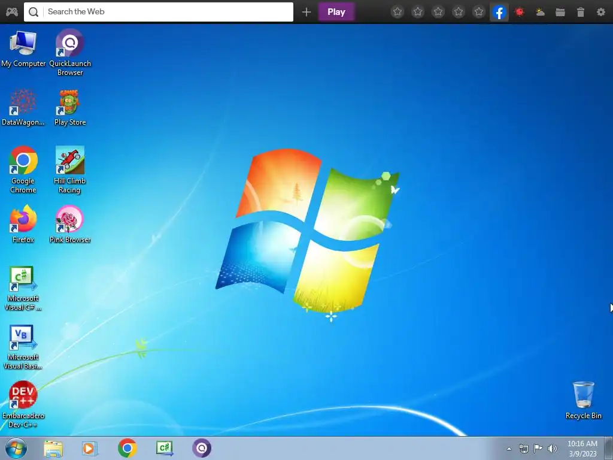The image size is (613, 460).
Task: Open Google Chrome from the taskbar
Action: coord(128,448)
